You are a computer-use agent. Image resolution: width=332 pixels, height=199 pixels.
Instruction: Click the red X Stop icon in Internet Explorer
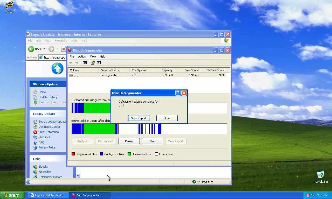tap(64, 49)
